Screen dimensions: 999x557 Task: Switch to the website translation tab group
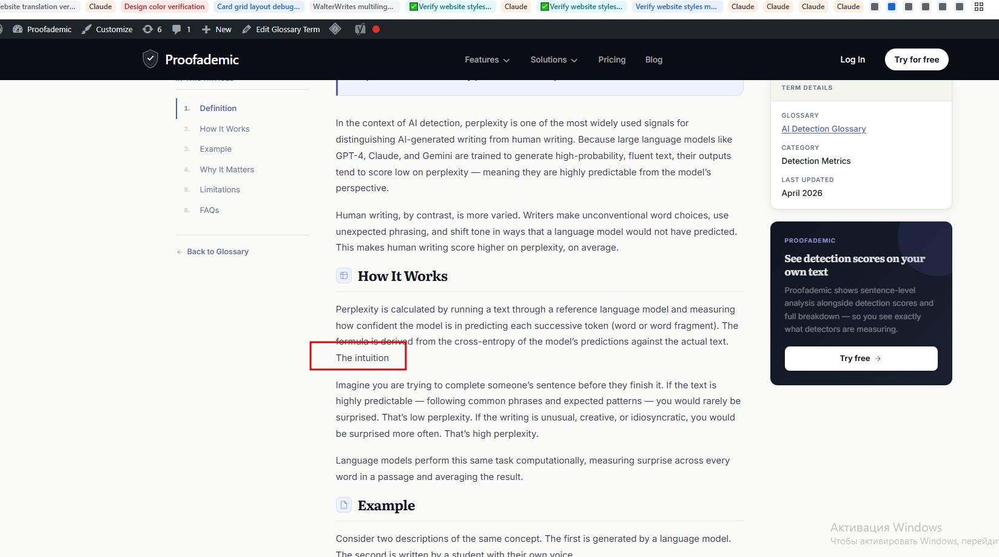tap(39, 7)
